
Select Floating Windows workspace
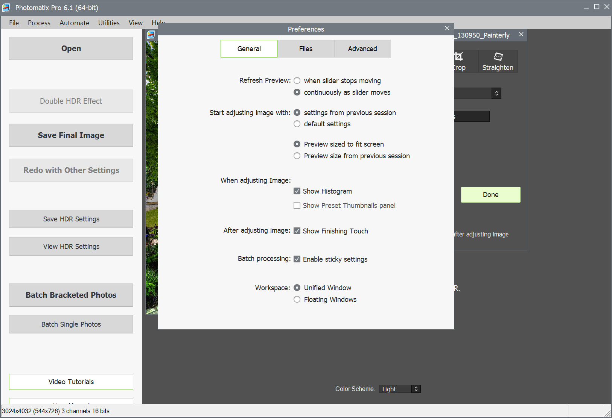[297, 299]
